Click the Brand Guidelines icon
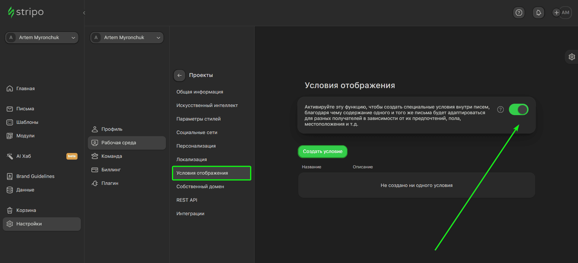The height and width of the screenshot is (263, 578). pos(10,176)
